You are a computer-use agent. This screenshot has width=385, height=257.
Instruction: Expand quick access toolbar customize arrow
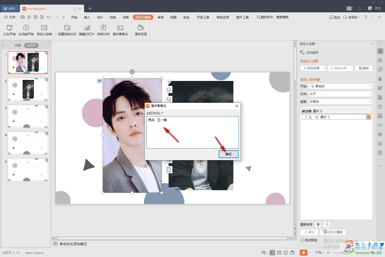pos(63,17)
